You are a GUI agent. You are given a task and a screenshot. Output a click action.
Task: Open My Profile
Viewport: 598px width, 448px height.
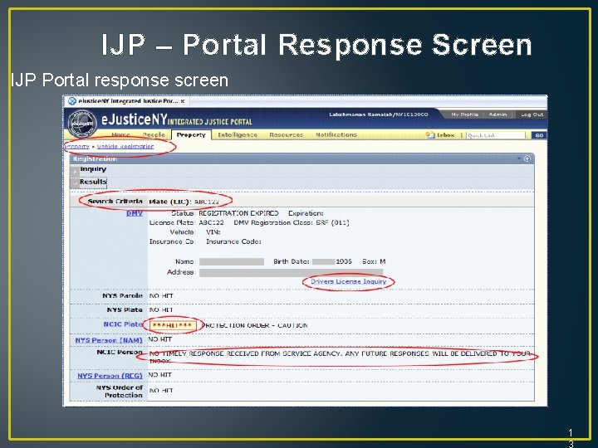click(464, 114)
